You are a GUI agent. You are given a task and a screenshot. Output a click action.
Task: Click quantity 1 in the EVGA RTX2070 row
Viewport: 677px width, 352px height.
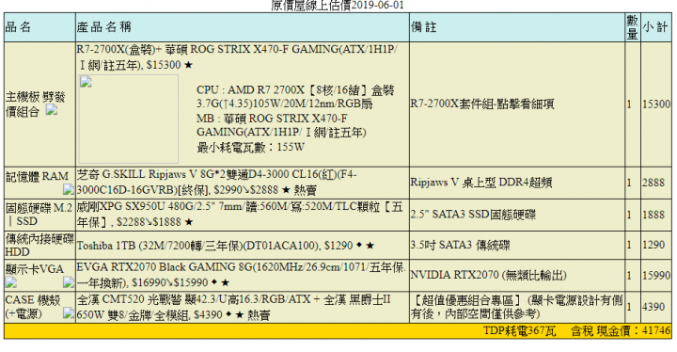tap(629, 275)
